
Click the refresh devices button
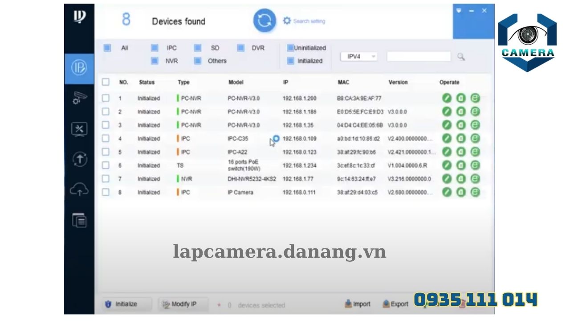pyautogui.click(x=264, y=21)
